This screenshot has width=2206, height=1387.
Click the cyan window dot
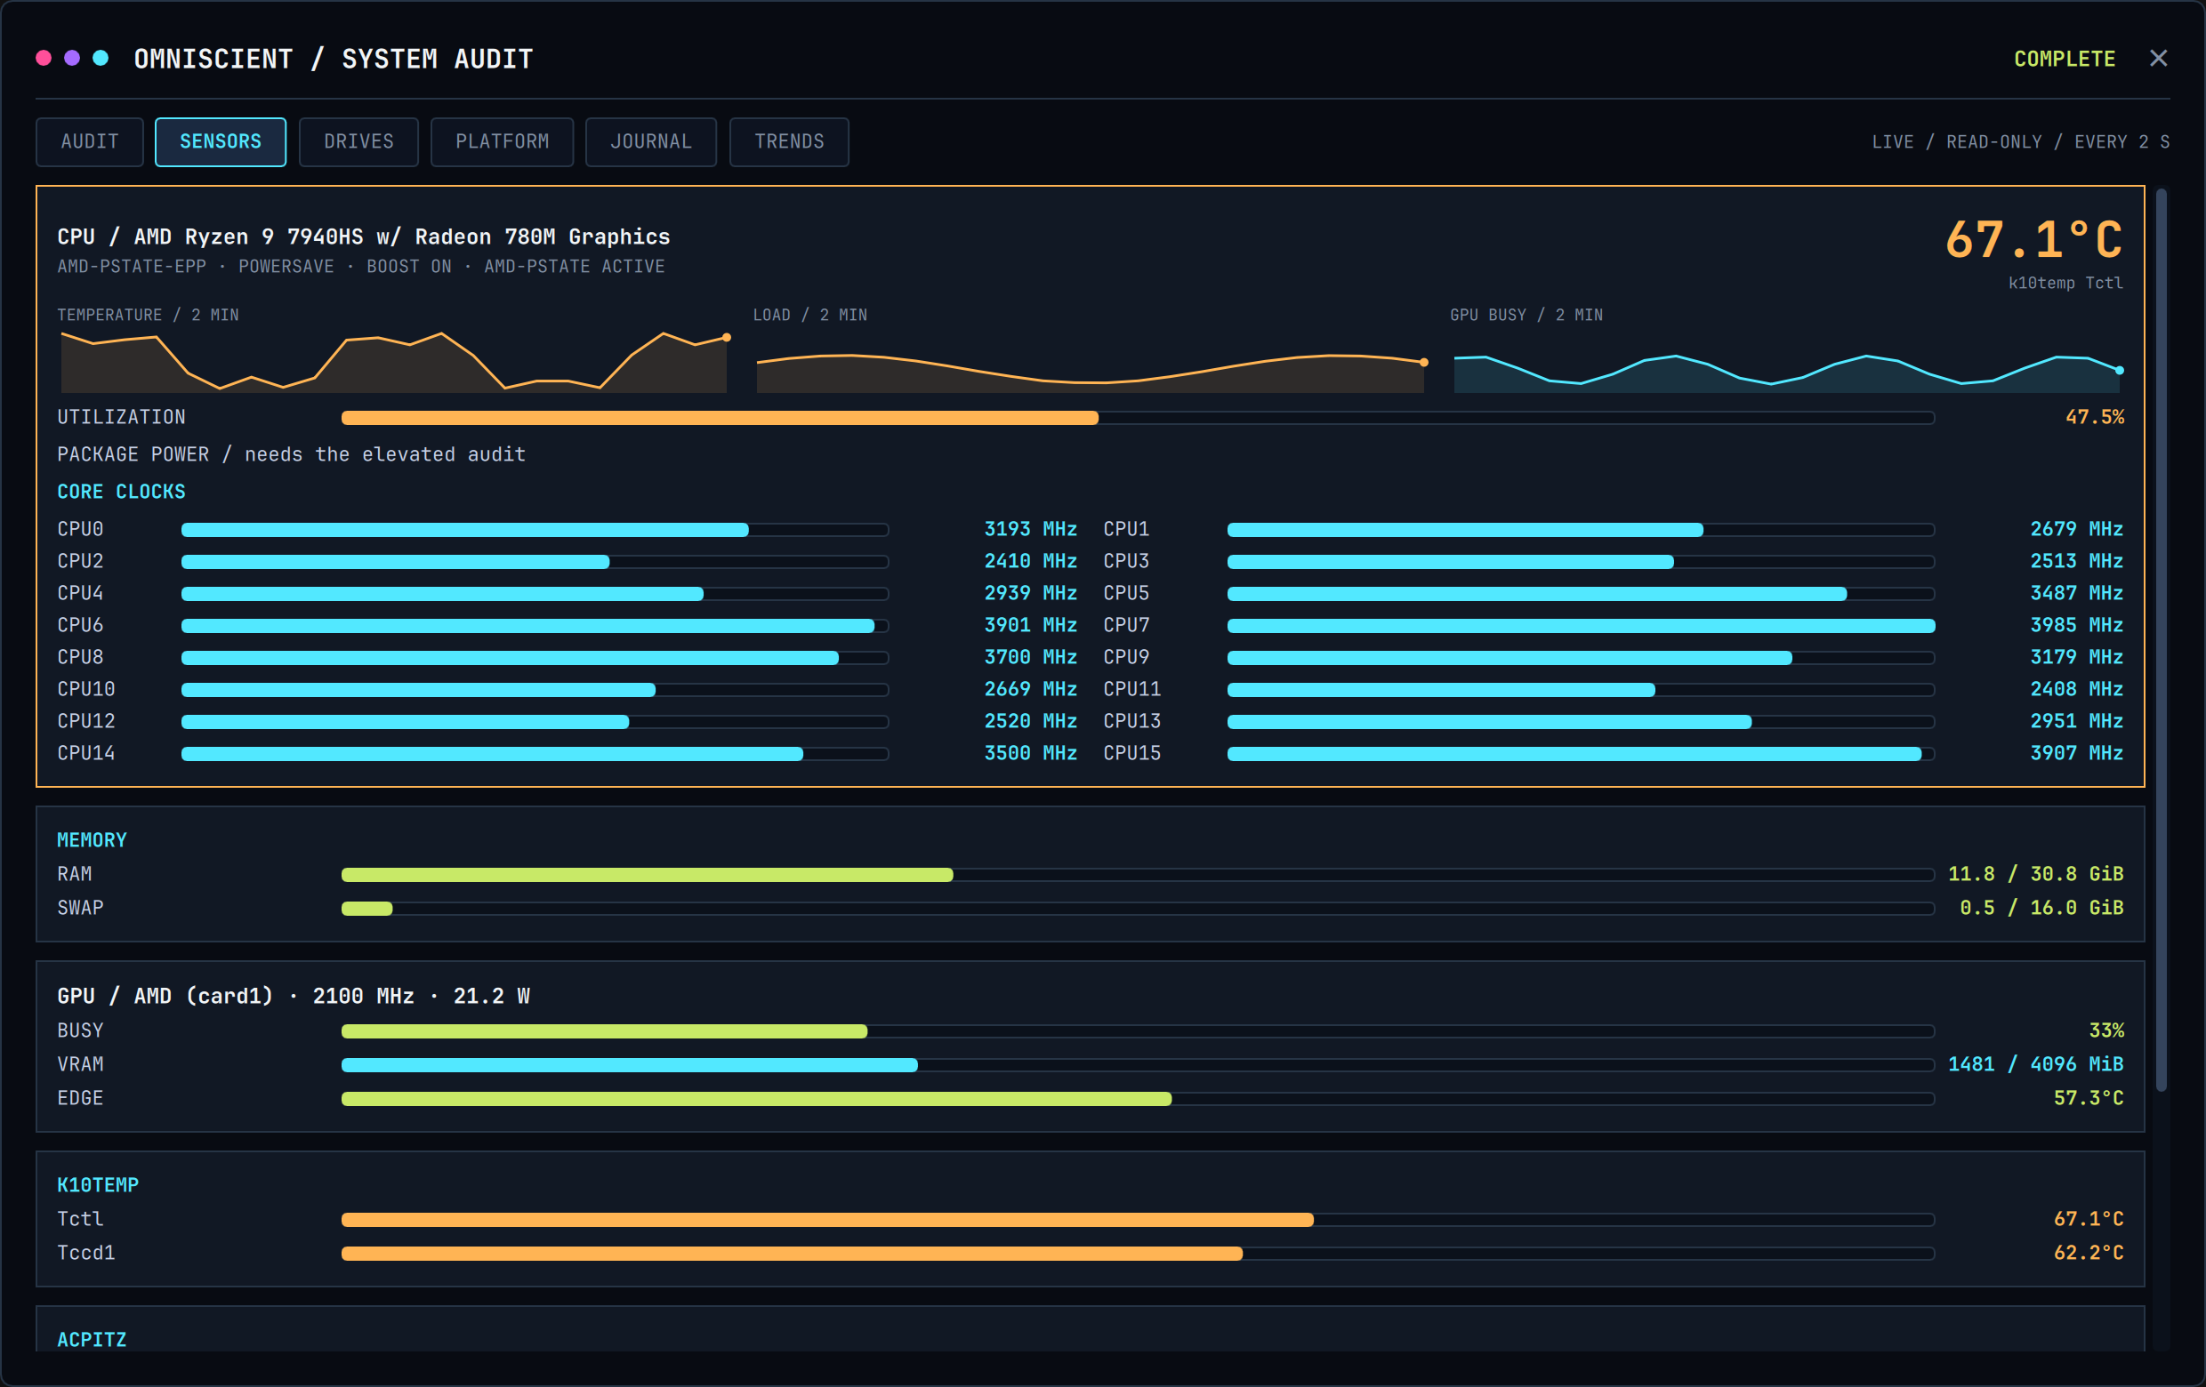coord(101,59)
